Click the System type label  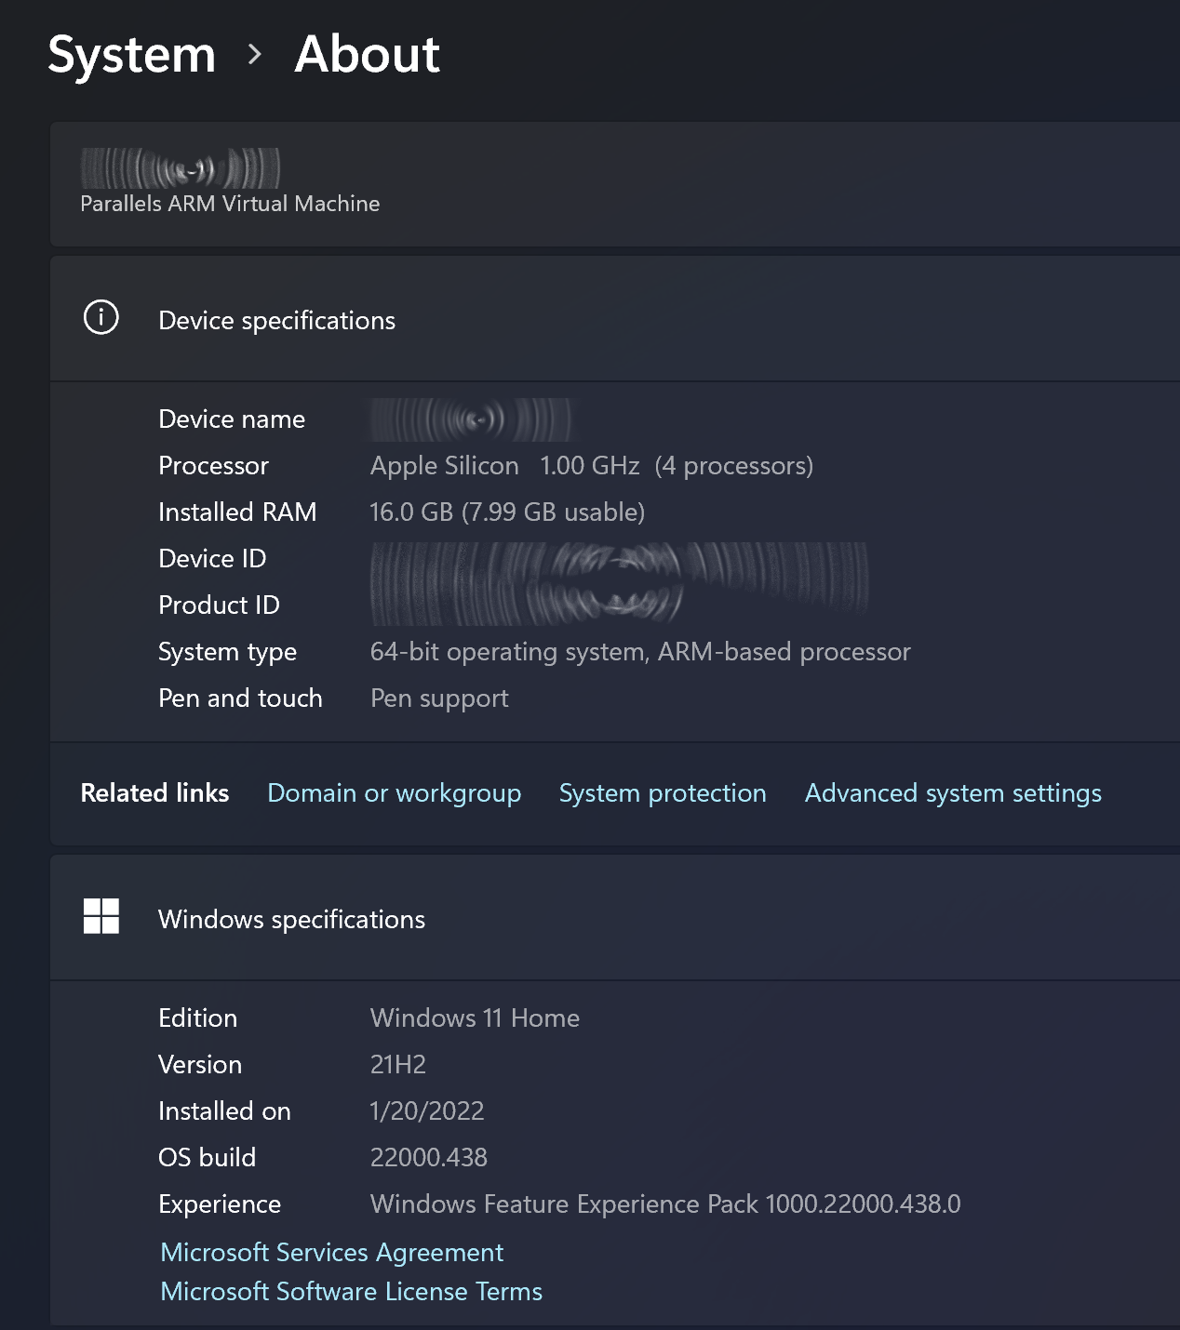227,652
